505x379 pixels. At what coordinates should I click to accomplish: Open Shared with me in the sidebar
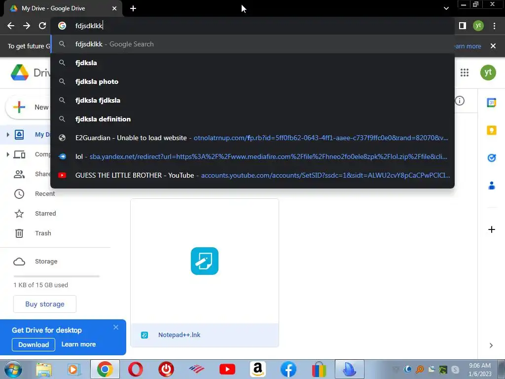pos(32,174)
